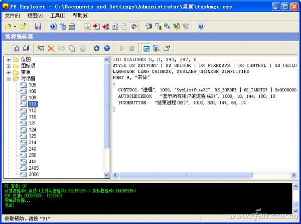301x224 pixels.
Task: Toggle the resource properties panel icon
Action: coord(167,48)
